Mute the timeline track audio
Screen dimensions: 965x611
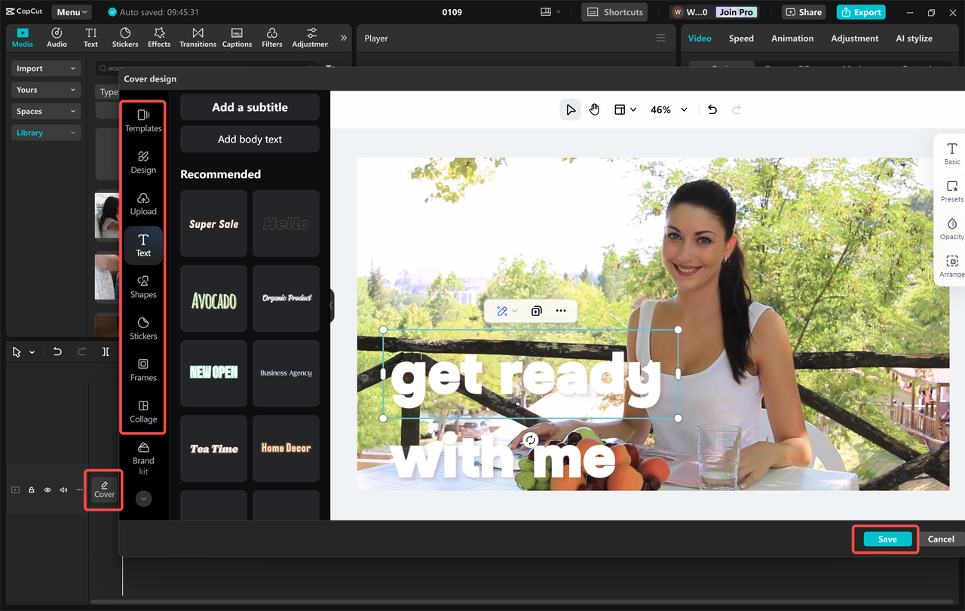[64, 490]
